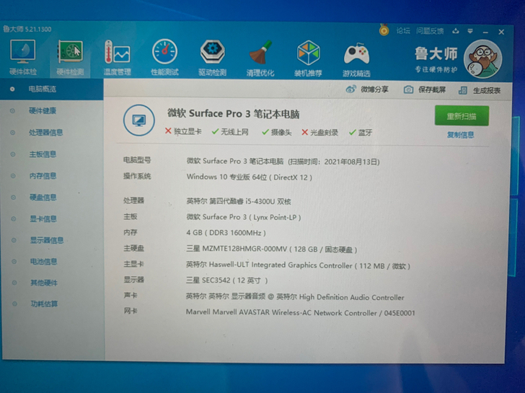Click the Haswell-ULT Integrated Graphics value
Screen dimensions: 525x393
tap(298, 265)
